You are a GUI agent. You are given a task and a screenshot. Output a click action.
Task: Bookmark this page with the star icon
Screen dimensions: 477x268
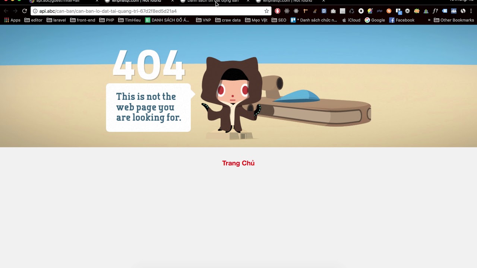(x=266, y=11)
